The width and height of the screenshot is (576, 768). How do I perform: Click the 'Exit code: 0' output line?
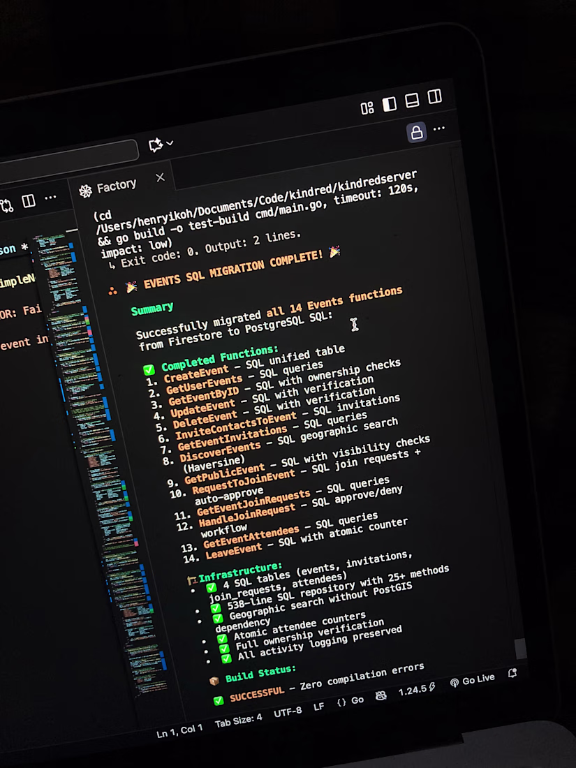pyautogui.click(x=204, y=249)
